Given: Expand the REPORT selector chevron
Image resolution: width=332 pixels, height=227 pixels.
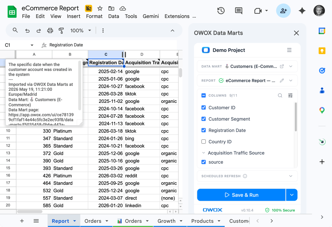Looking at the screenshot, I should pyautogui.click(x=291, y=80).
